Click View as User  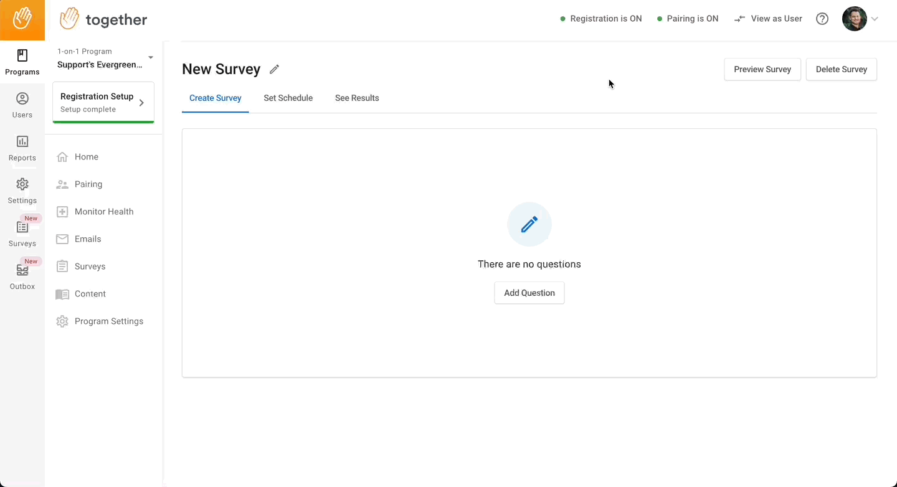768,19
